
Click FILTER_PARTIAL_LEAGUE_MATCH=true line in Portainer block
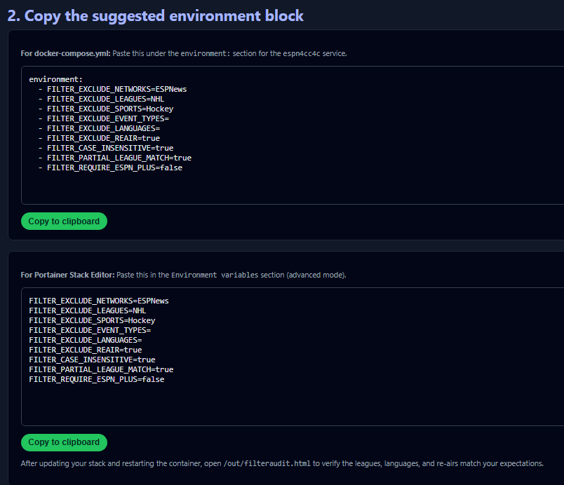(x=101, y=369)
